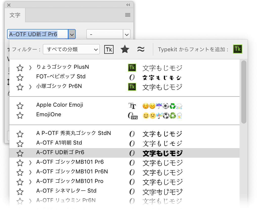Viewport: 257px width, 210px height.
Task: Favorite FOT-ベビポップ Std font
Action: tap(20, 78)
